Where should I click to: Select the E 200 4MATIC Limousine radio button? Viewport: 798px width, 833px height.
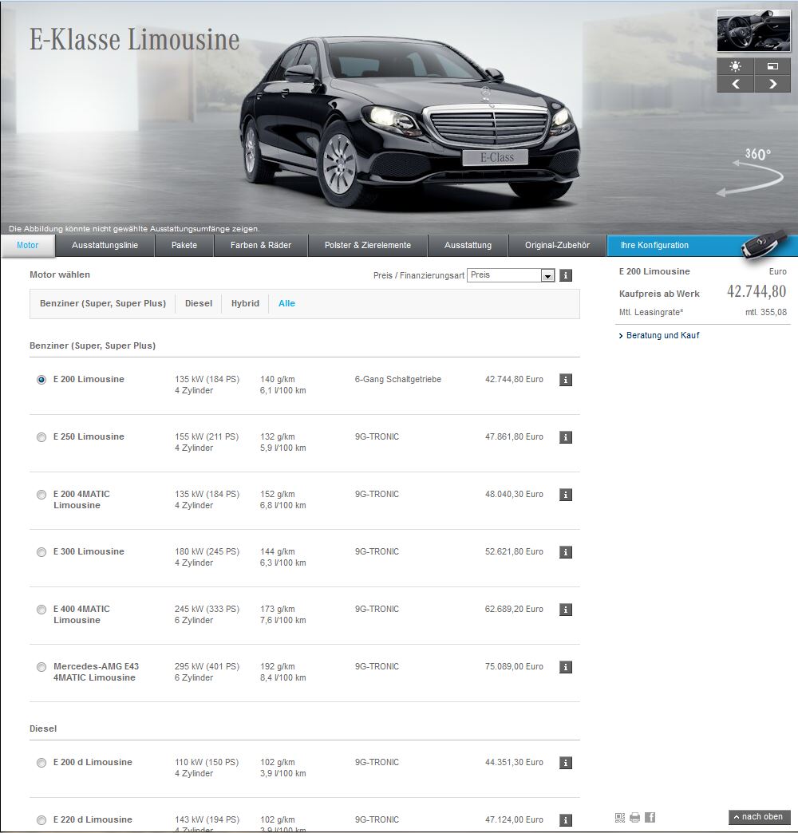[x=41, y=495]
